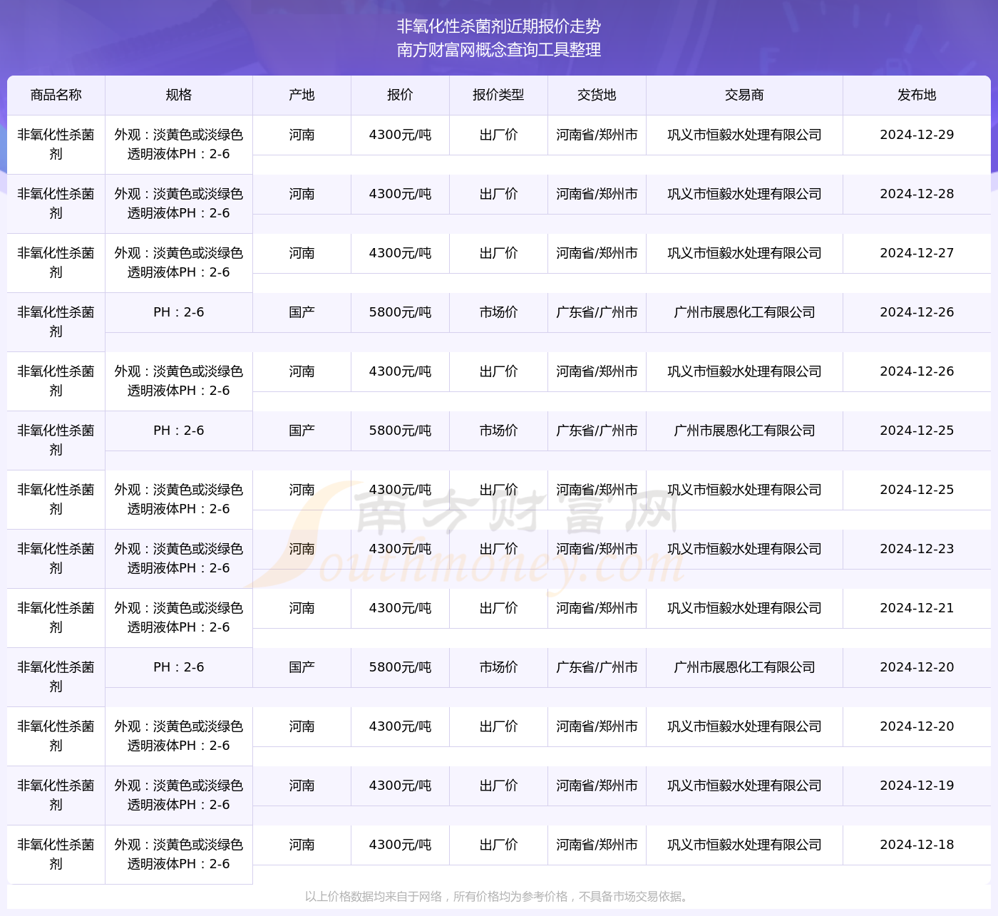
Task: Click 广州市展恩化工有限公司 in the 2024-12-26 row
Action: click(x=744, y=312)
